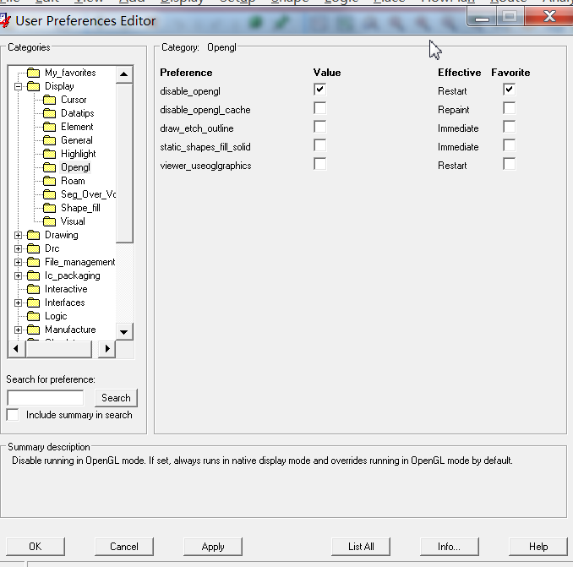
Task: Expand the Manufacture category
Action: (18, 330)
